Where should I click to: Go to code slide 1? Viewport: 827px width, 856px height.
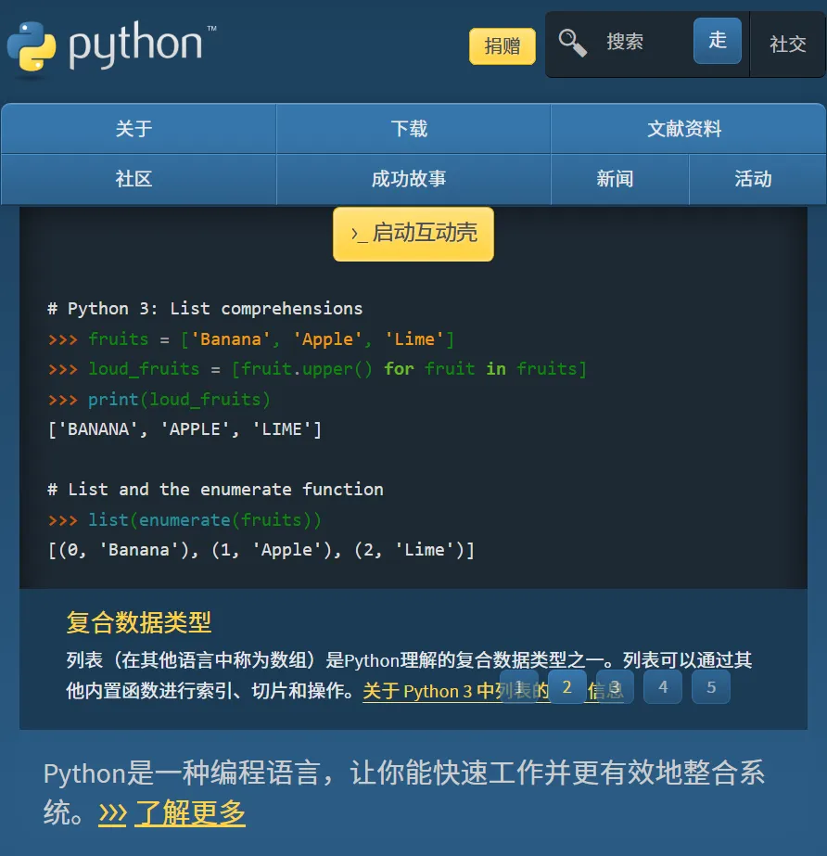click(x=519, y=687)
